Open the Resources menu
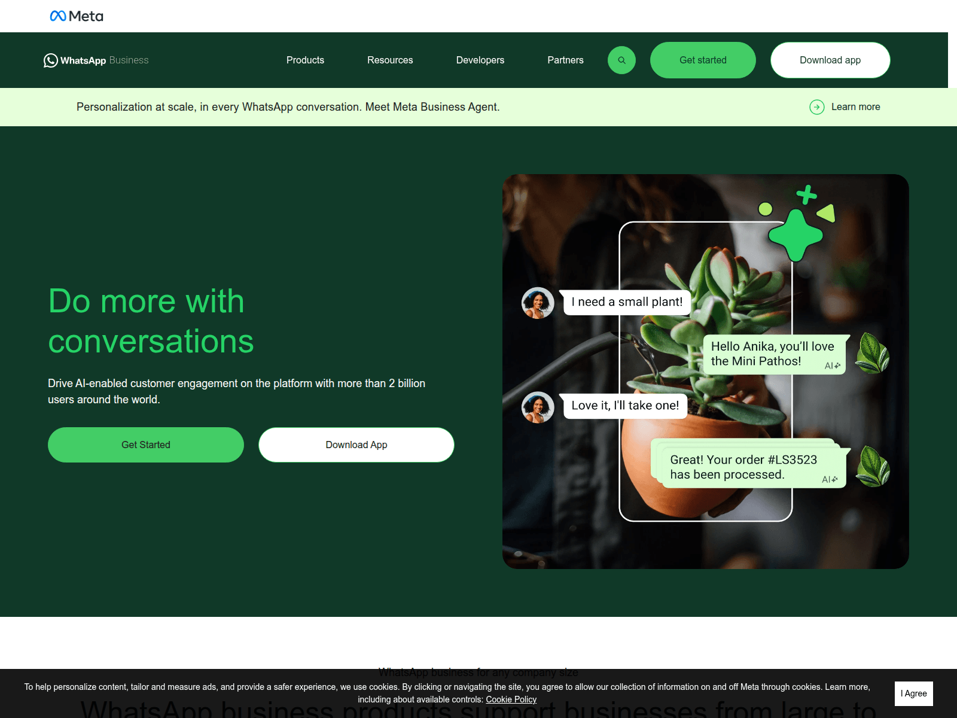This screenshot has height=718, width=957. (x=390, y=60)
